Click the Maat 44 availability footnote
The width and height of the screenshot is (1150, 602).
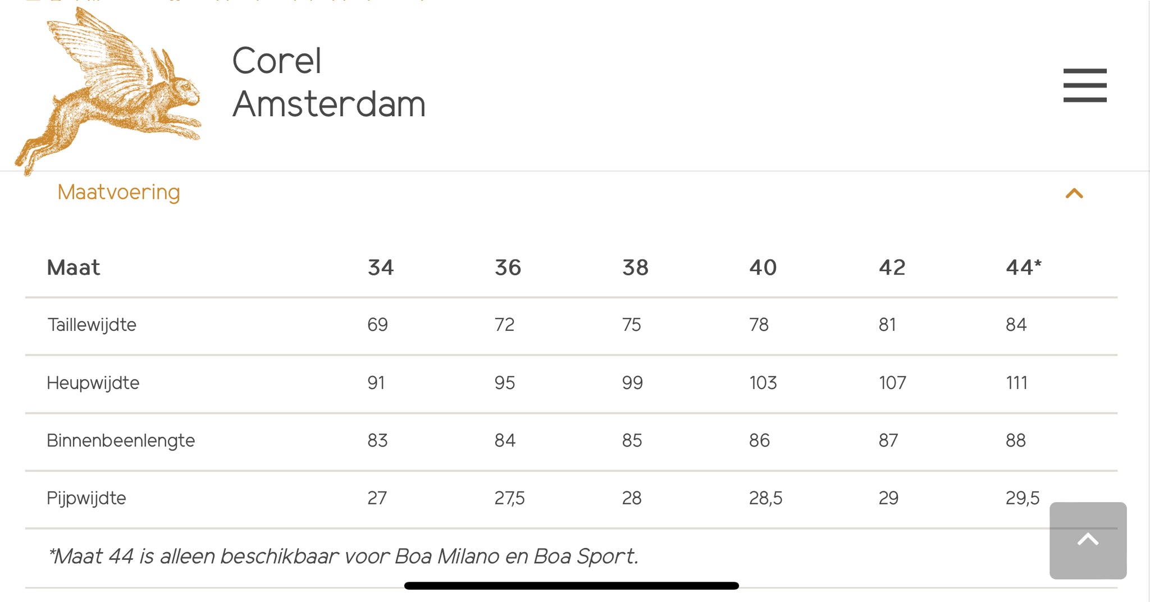tap(343, 556)
